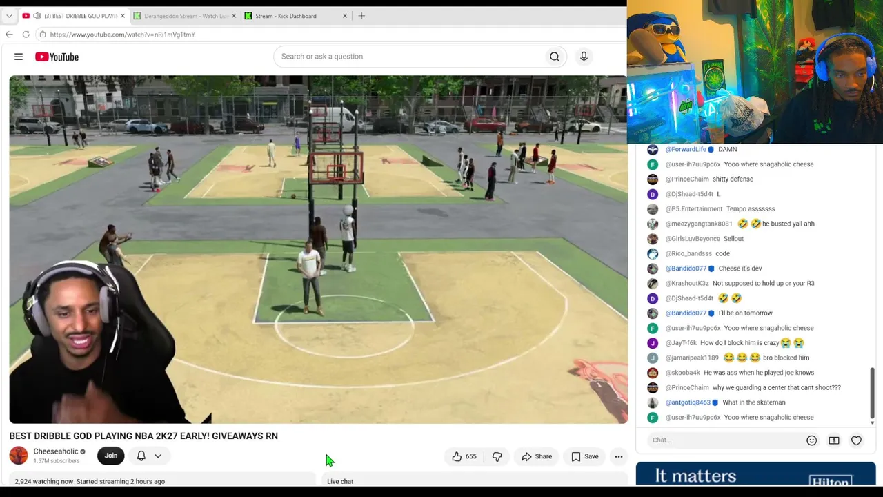883x497 pixels.
Task: Click @Bandido077 on 'I'll be on tomorrow' message
Action: click(x=686, y=313)
